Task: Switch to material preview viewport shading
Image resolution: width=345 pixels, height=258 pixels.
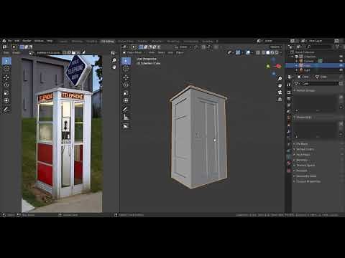Action: click(272, 52)
